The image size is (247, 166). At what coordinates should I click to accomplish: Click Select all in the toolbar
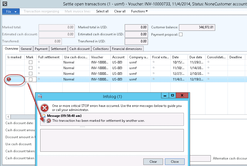[102, 11]
